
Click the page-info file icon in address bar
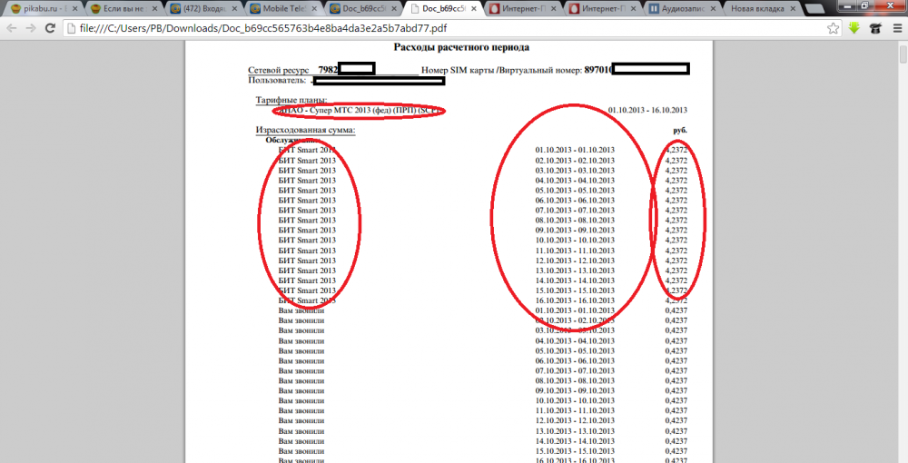click(74, 28)
